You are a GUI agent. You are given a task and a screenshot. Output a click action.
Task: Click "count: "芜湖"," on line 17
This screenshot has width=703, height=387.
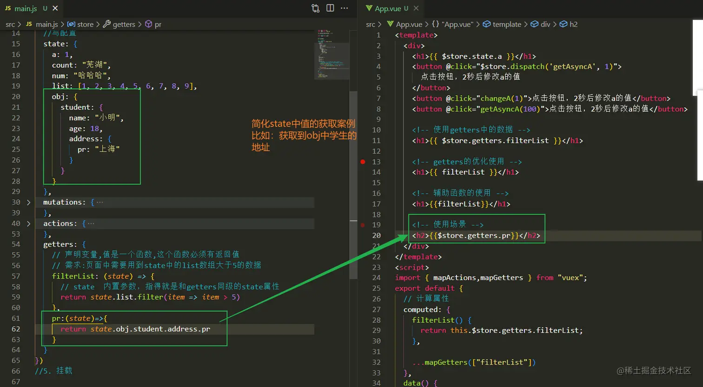click(81, 65)
